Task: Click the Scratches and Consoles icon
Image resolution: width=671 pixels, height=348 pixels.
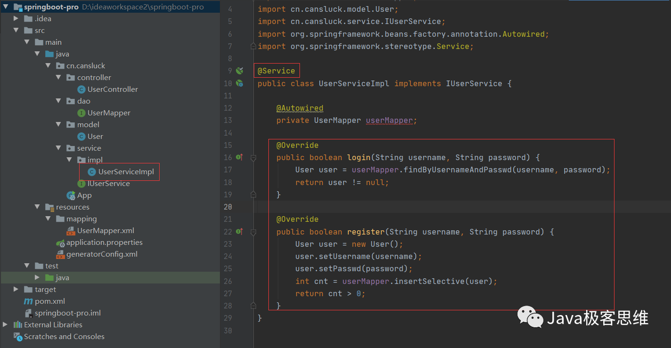Action: [x=18, y=337]
